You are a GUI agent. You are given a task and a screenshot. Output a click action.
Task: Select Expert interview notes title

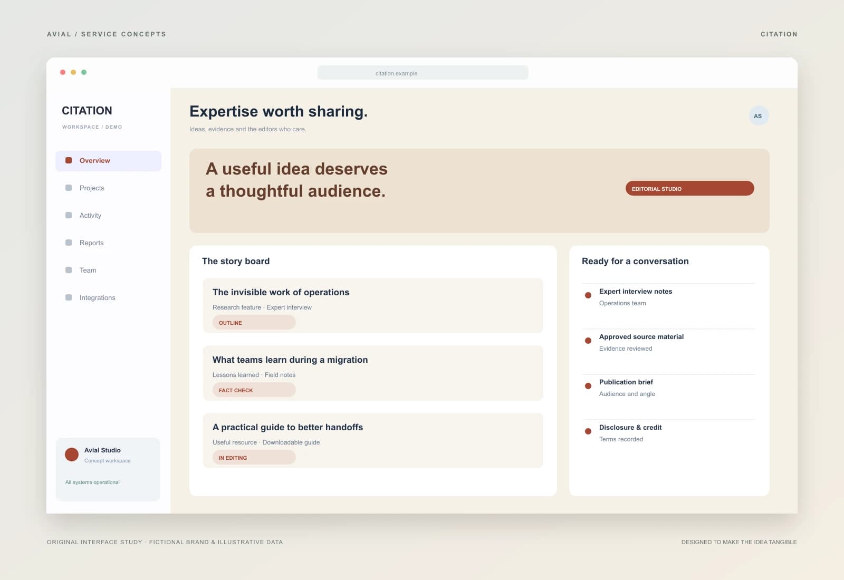point(636,292)
